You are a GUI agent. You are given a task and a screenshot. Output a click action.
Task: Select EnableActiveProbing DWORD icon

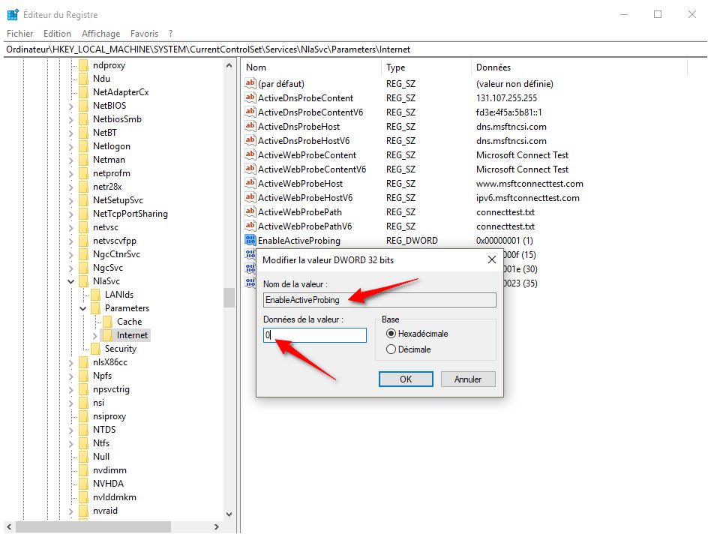point(250,241)
